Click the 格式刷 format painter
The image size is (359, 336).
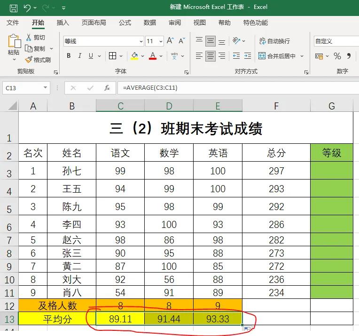38,60
